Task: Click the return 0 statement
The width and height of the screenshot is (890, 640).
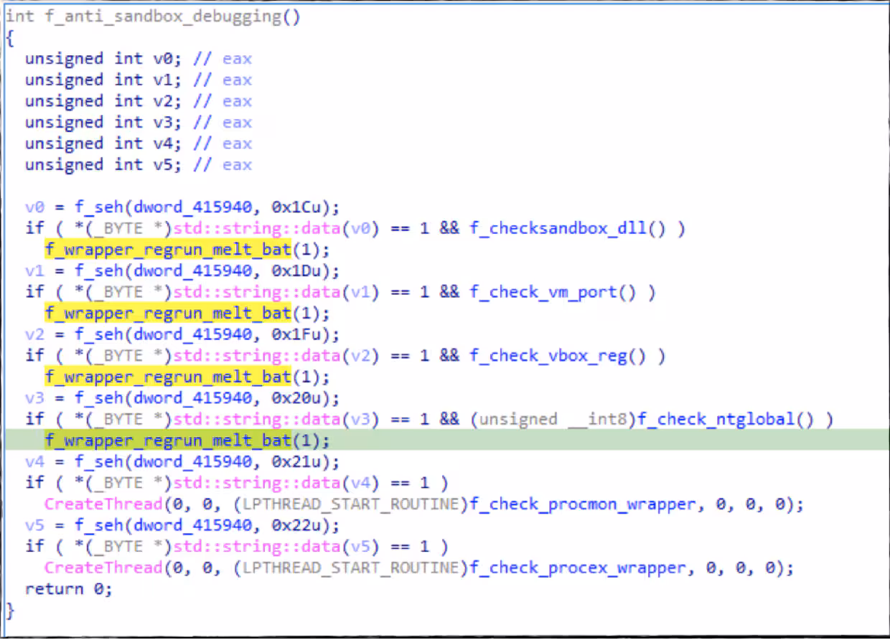Action: click(68, 588)
